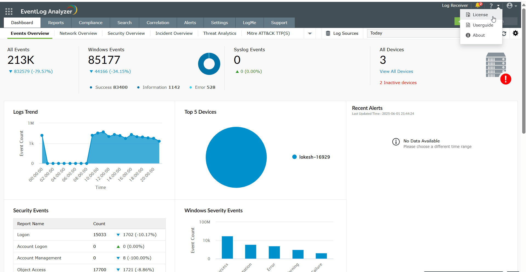Go to the Search tab
This screenshot has width=526, height=272.
(124, 23)
